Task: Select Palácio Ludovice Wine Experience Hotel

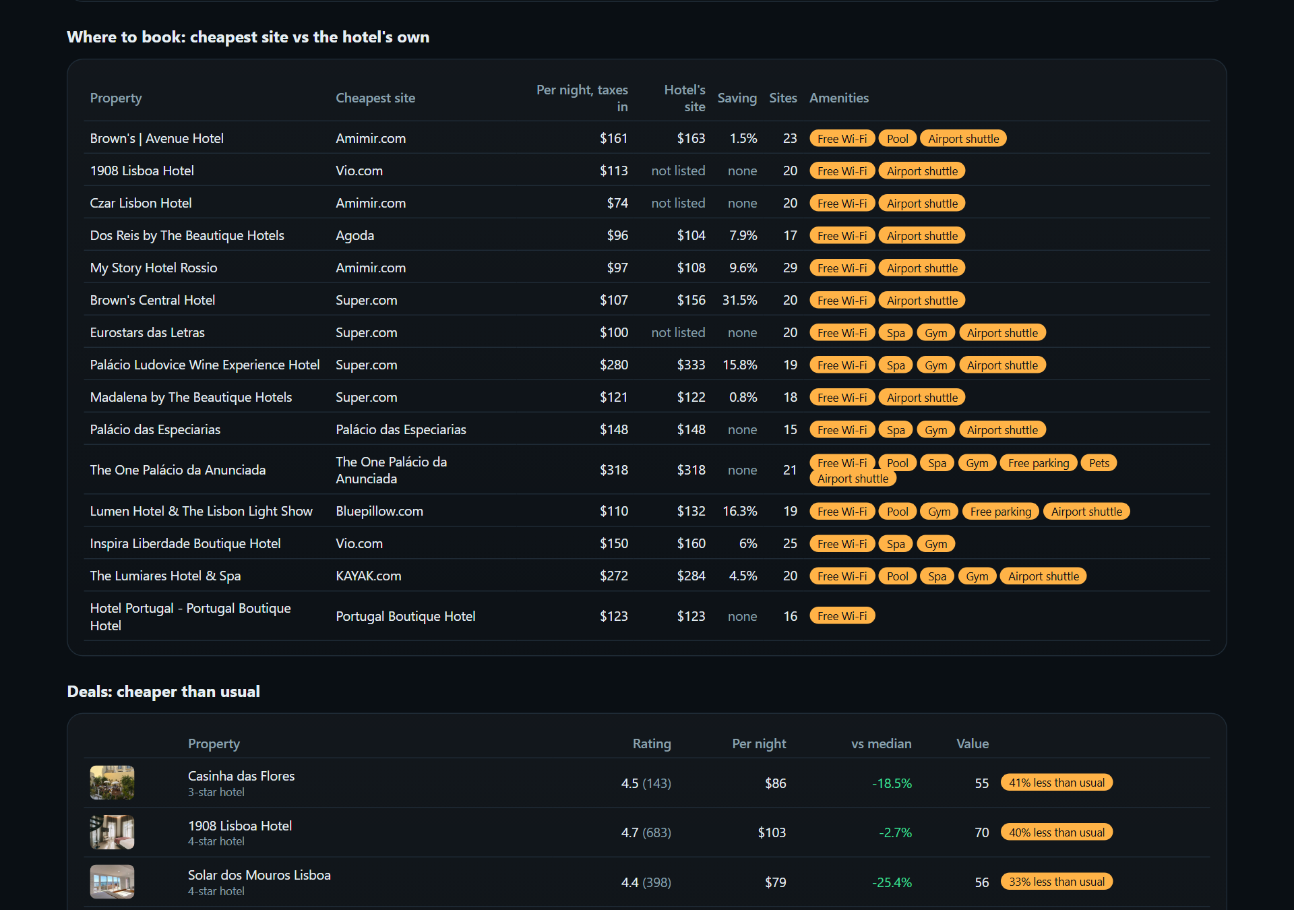Action: click(205, 365)
